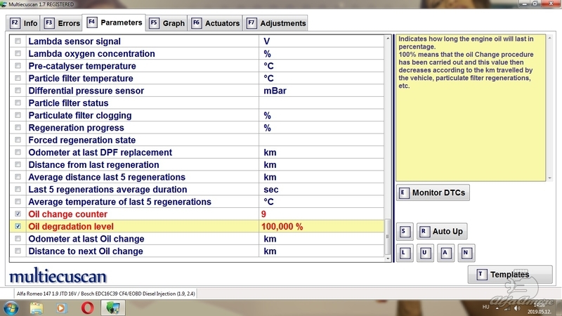Click the A key button

pyautogui.click(x=445, y=253)
